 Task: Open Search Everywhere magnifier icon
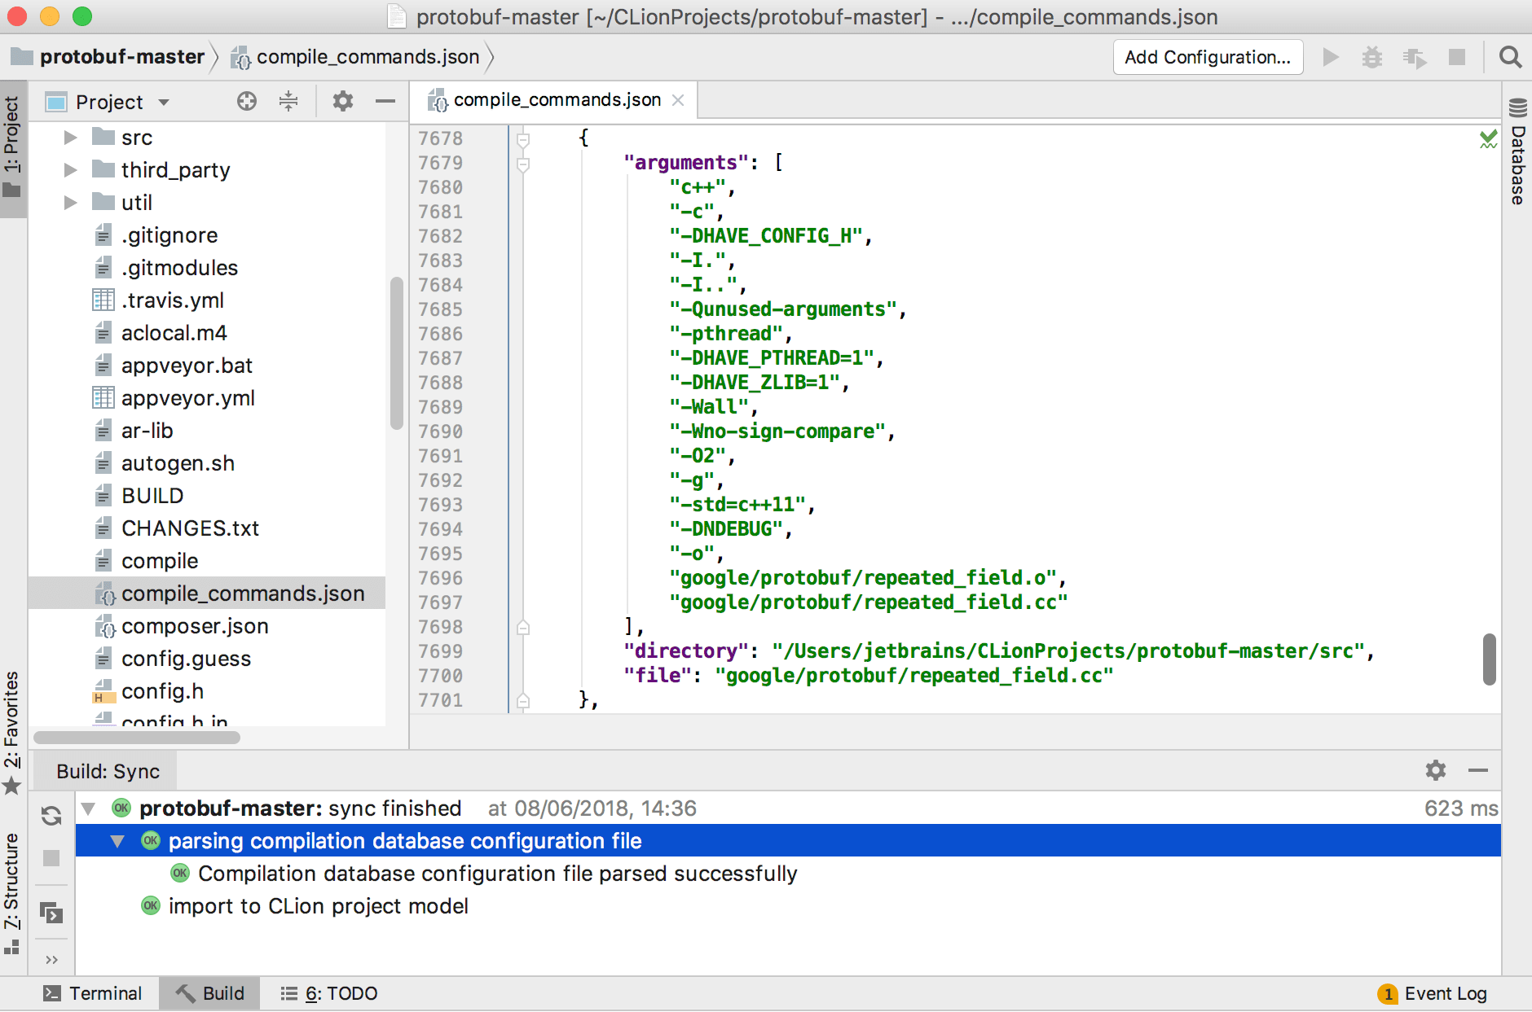pos(1510,57)
